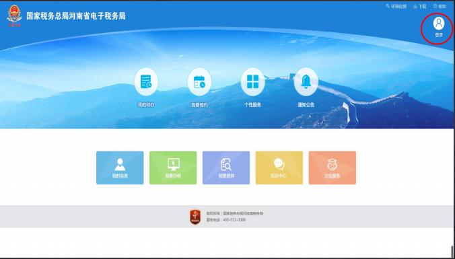
Task: Select the green 我要办税 tile
Action: tap(173, 168)
